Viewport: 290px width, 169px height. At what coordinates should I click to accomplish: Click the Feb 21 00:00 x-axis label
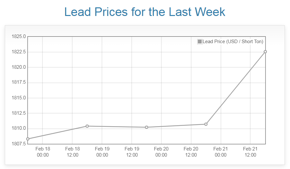(x=221, y=152)
